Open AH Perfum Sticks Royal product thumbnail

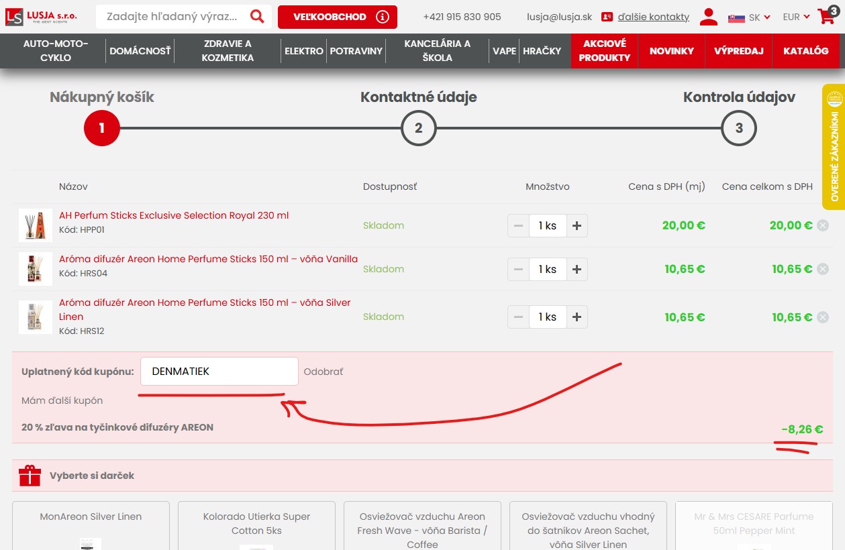point(36,225)
